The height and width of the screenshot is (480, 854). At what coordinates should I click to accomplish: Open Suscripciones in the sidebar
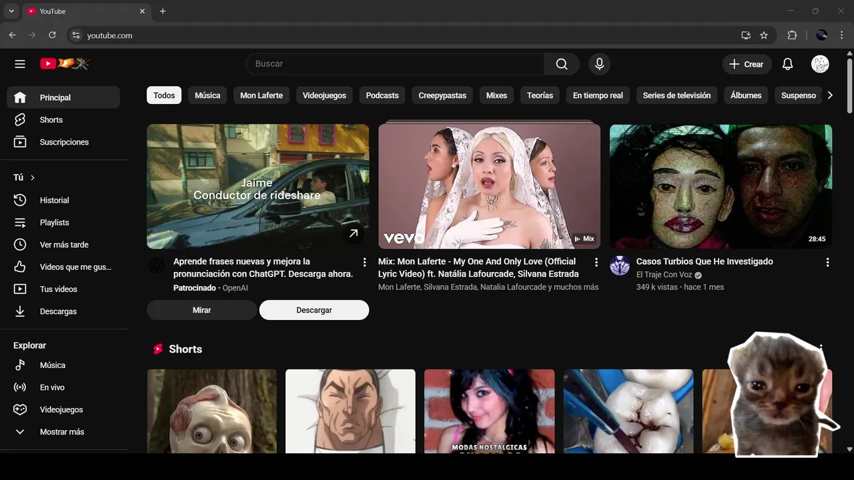coord(63,142)
